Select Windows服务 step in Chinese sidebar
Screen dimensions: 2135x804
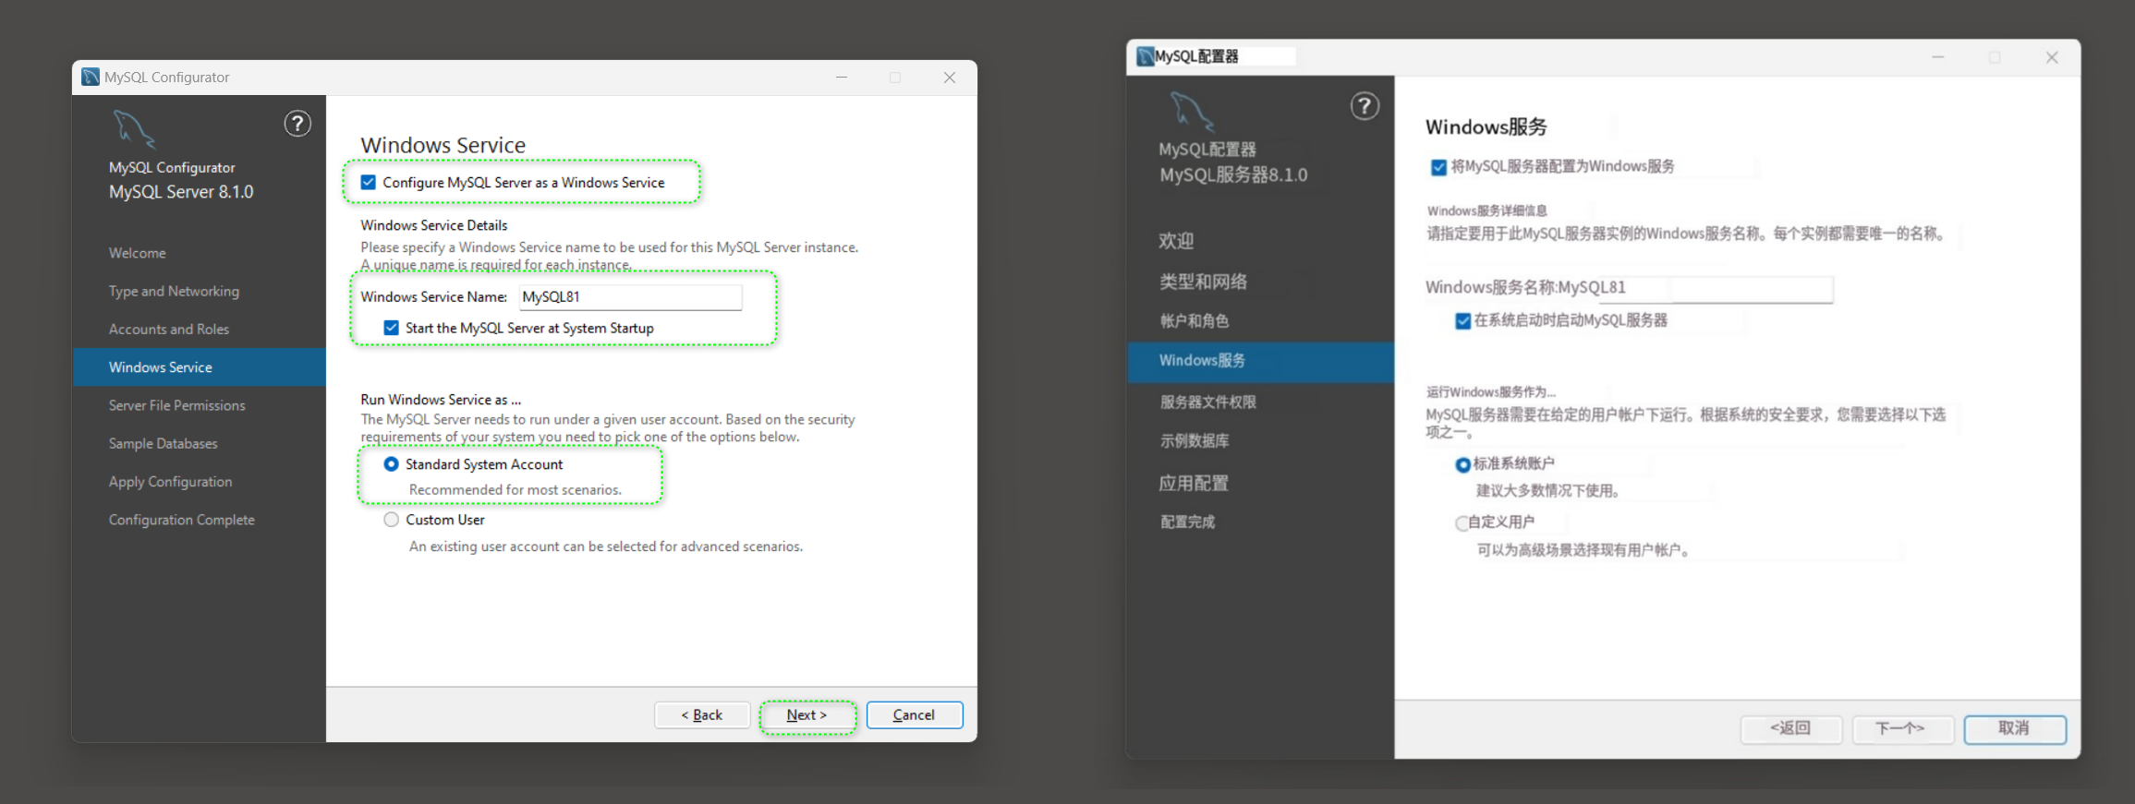pyautogui.click(x=1261, y=361)
